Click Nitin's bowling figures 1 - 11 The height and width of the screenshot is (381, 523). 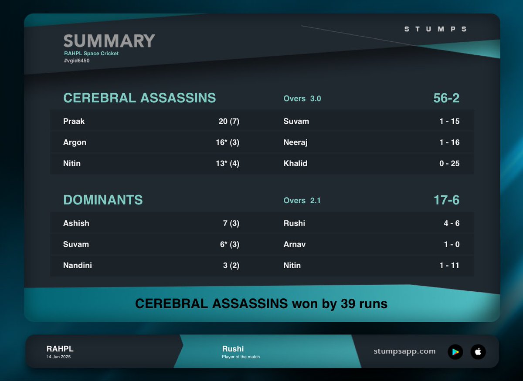449,265
